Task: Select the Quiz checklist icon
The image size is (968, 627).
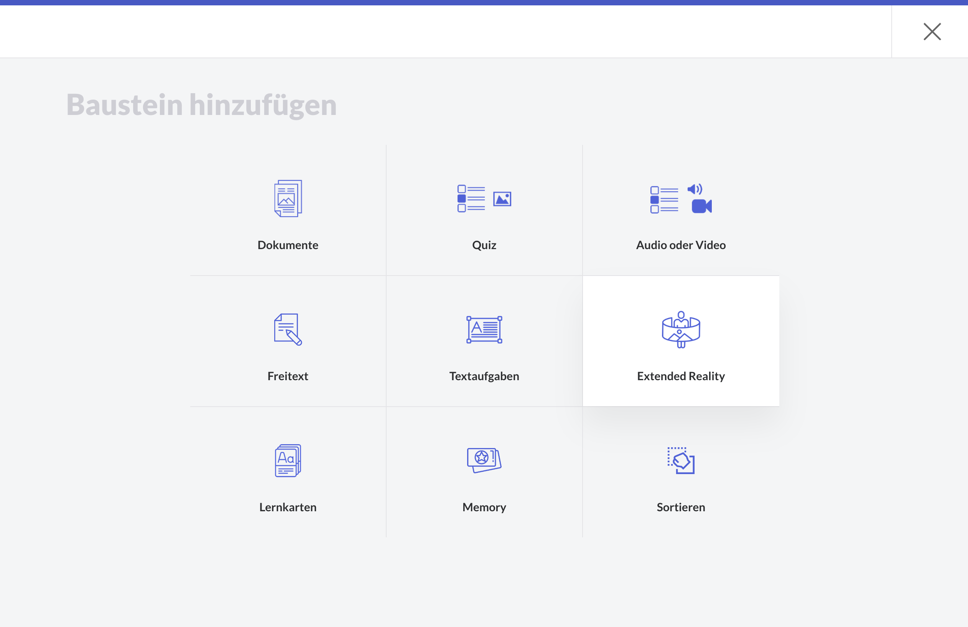Action: click(x=471, y=198)
